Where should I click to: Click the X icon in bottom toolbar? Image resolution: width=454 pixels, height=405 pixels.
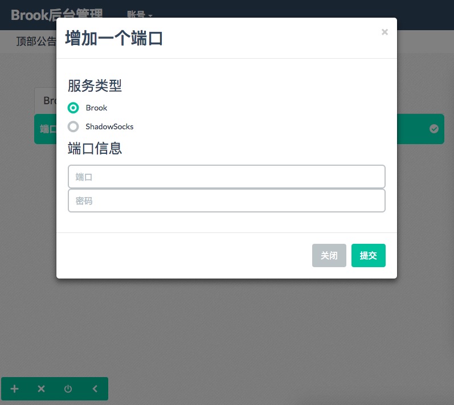tap(41, 389)
